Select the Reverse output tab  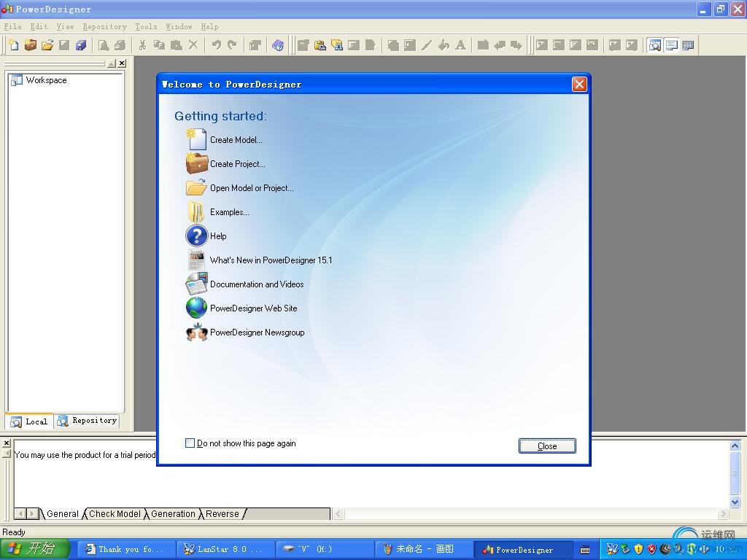tap(222, 514)
